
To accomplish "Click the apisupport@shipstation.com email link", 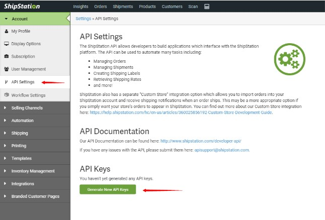I will pos(222,150).
